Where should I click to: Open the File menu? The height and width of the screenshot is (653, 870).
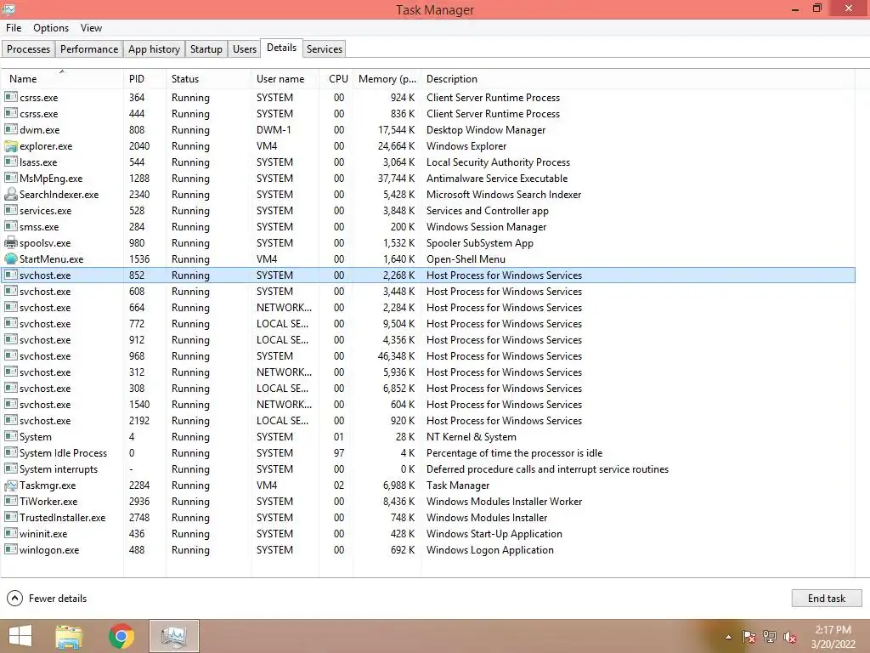click(x=14, y=28)
